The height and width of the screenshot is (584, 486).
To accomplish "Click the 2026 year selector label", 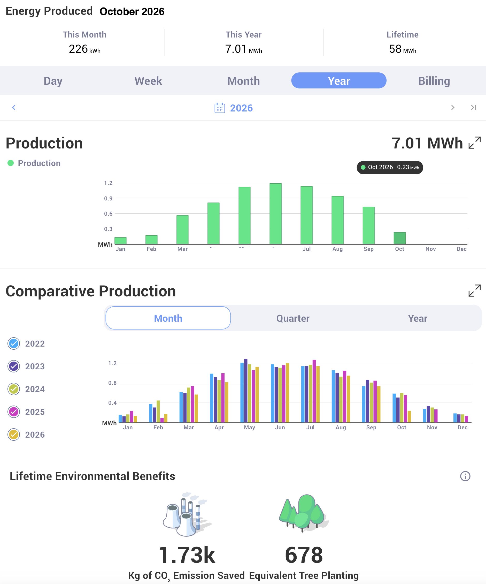I will (x=241, y=108).
